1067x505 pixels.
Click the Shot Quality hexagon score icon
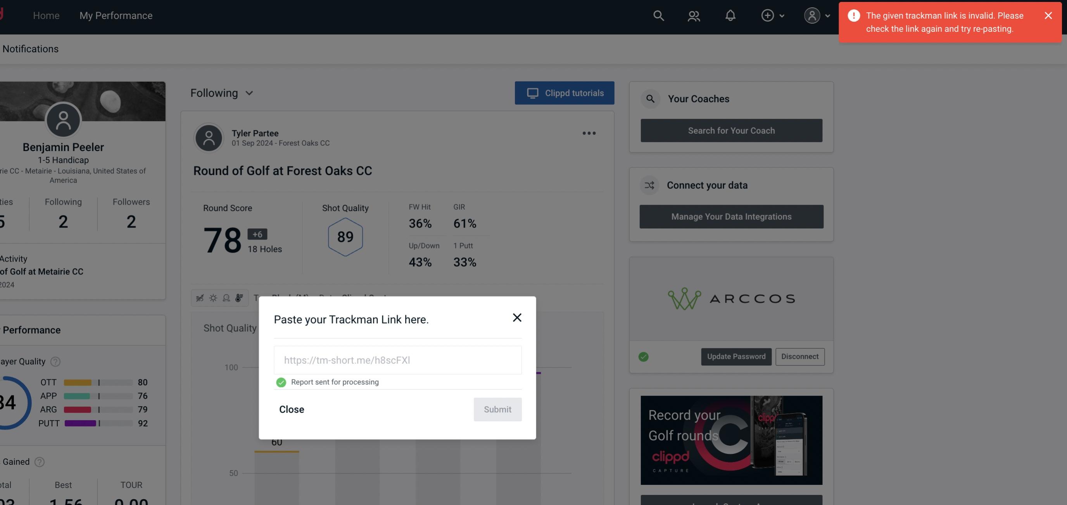[x=346, y=237]
